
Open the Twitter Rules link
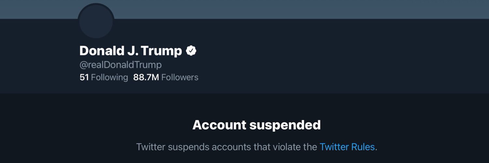tap(347, 147)
